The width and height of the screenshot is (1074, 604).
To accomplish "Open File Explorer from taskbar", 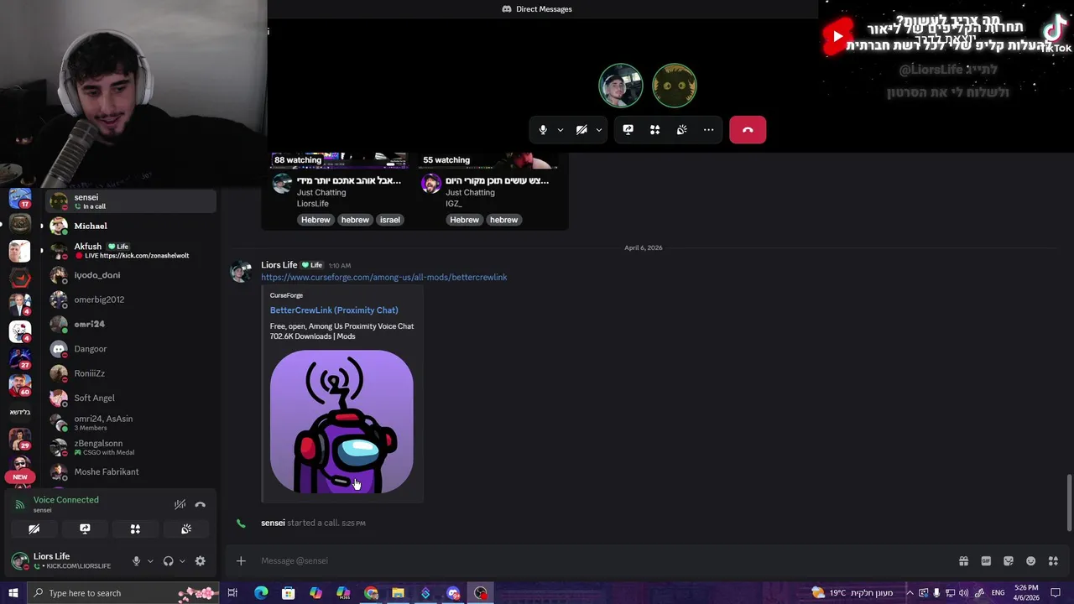I will coord(399,593).
